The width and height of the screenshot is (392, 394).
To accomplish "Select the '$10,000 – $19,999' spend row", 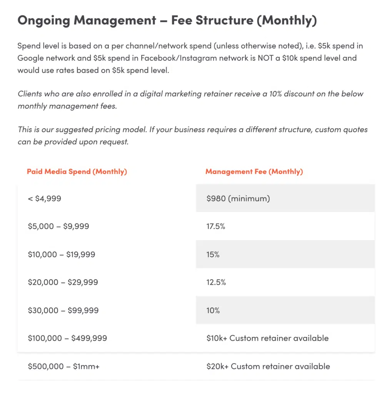I will (62, 254).
